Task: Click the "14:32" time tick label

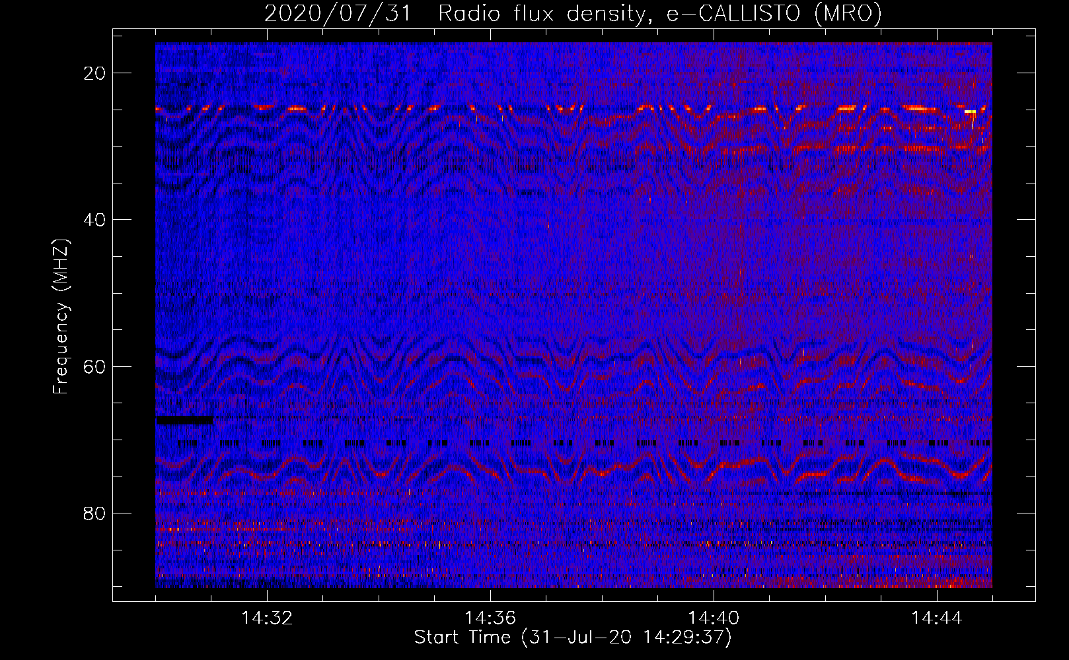Action: (267, 618)
